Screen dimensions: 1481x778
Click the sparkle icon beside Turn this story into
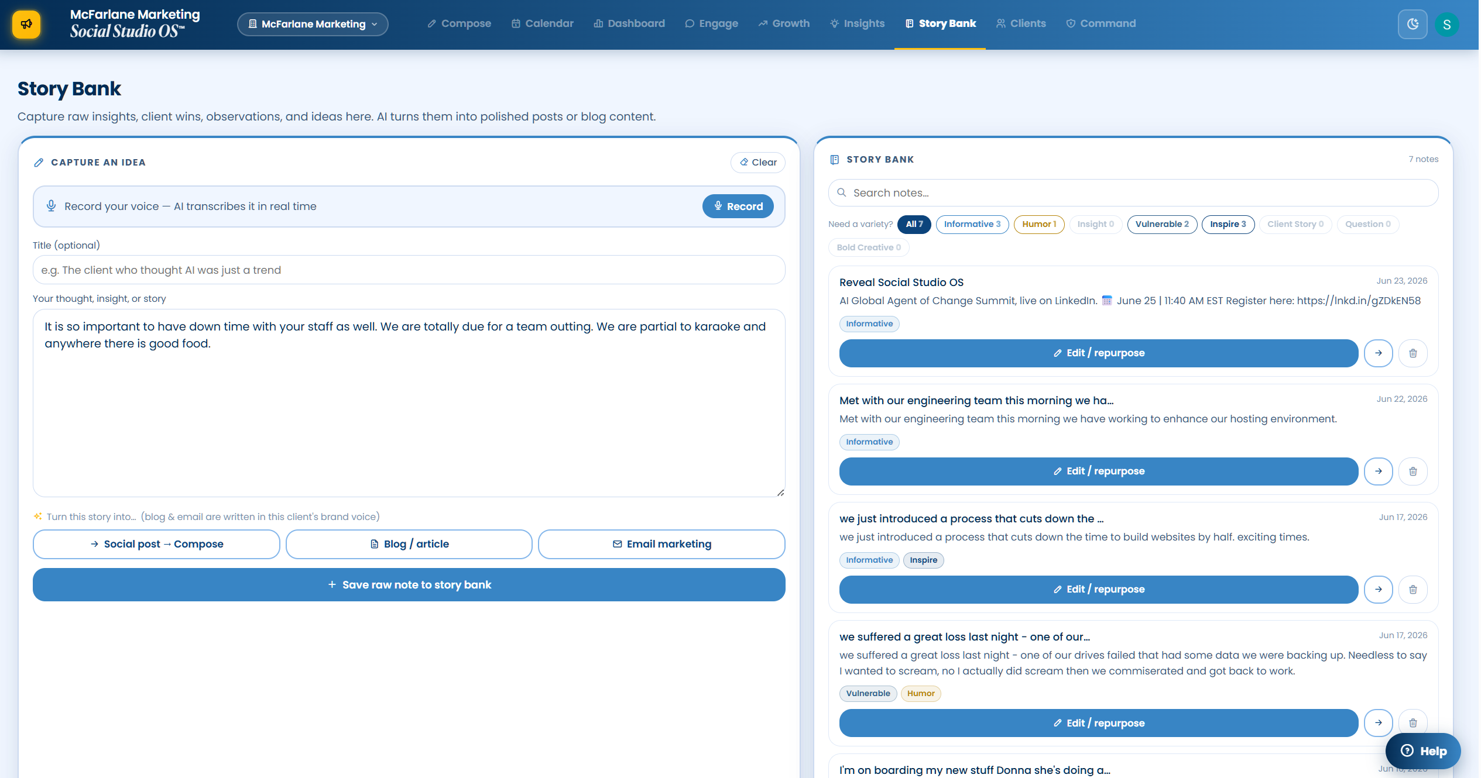pyautogui.click(x=38, y=517)
